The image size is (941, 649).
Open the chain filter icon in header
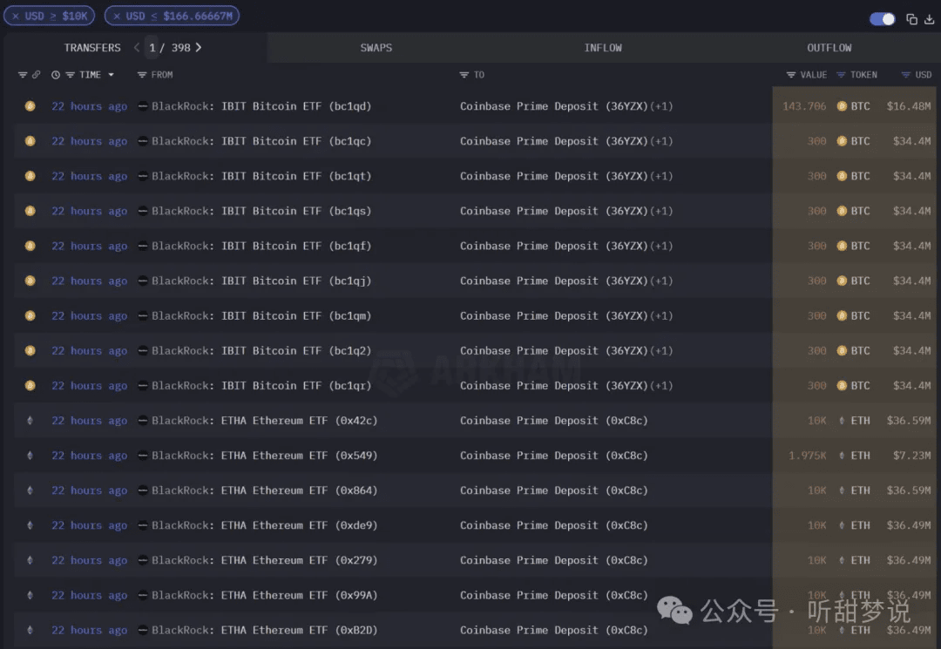[23, 75]
